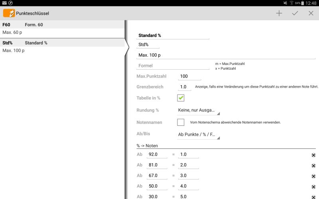The width and height of the screenshot is (319, 199).
Task: Tap the compass notification icon in status bar
Action: click(10, 3)
